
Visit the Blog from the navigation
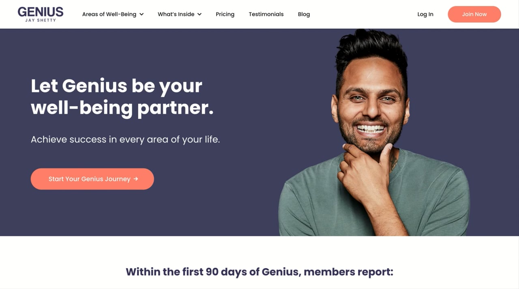coord(304,14)
